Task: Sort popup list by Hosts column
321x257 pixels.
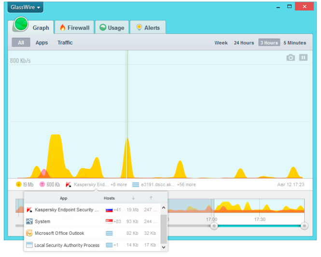Action: pyautogui.click(x=109, y=198)
